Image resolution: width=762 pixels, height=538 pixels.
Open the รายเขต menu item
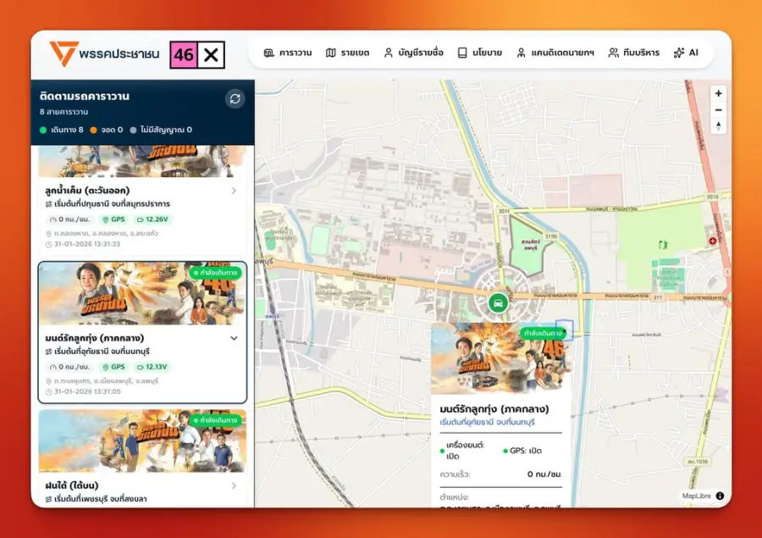[x=347, y=53]
